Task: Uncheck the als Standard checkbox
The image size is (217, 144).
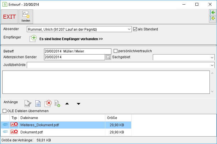Action: 135,29
